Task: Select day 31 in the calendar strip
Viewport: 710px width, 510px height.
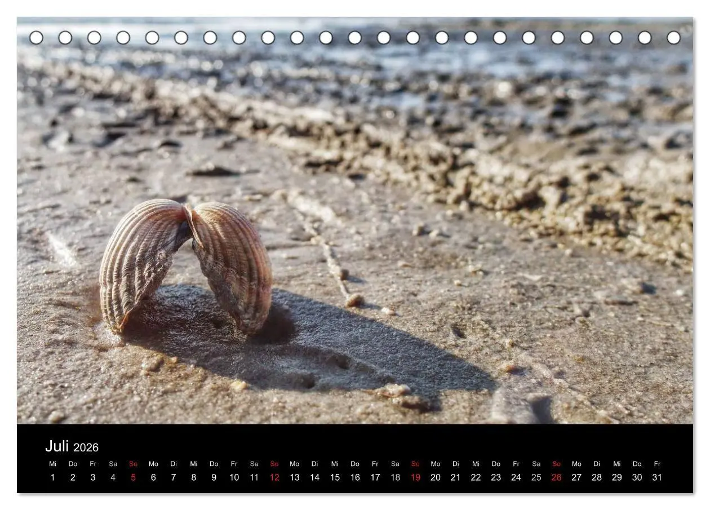Action: point(657,477)
